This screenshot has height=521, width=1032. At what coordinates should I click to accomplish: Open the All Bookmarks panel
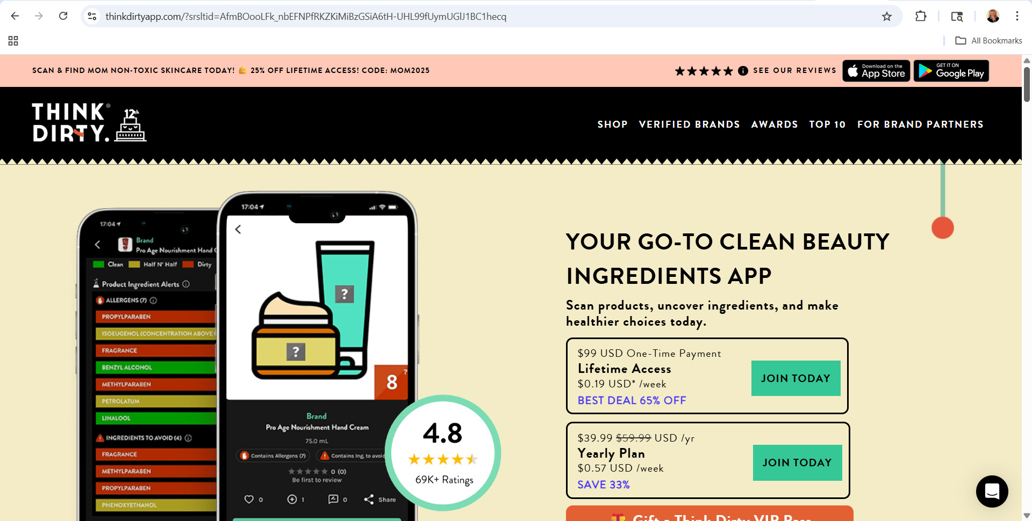click(x=988, y=40)
